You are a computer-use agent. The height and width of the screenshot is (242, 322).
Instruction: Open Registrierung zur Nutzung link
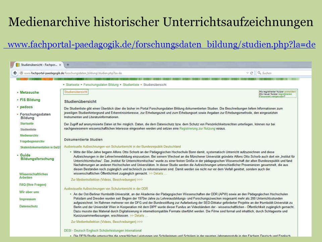click(197, 128)
